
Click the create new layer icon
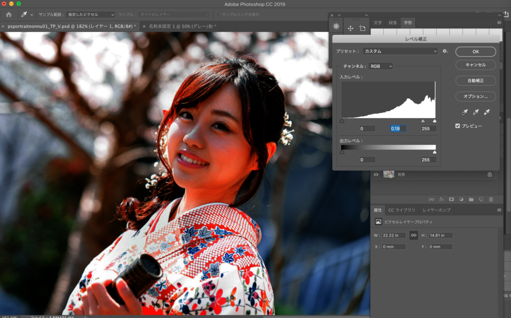coord(481,199)
